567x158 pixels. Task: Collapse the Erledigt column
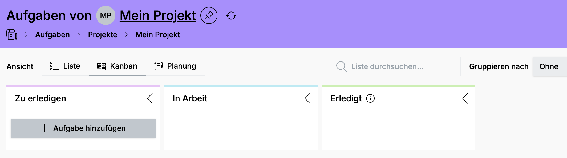[x=465, y=98]
